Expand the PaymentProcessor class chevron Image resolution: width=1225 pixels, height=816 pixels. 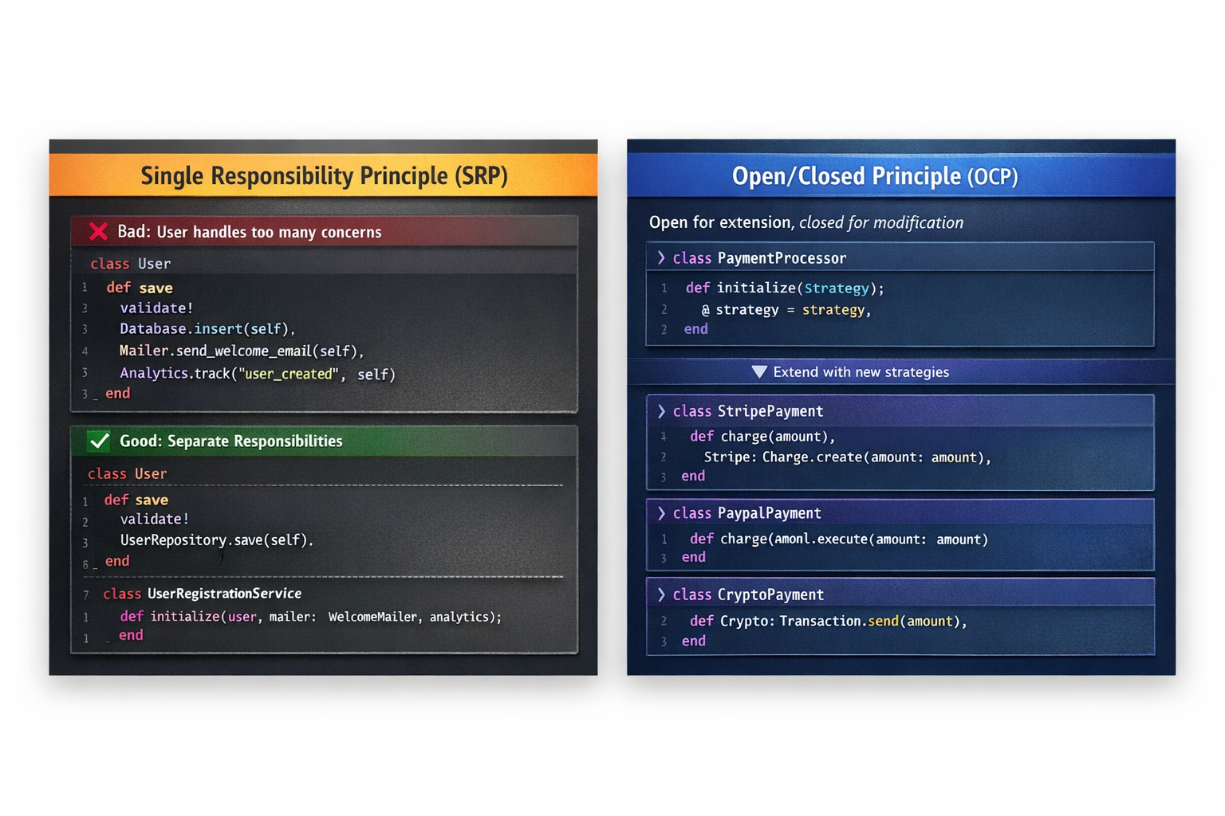pyautogui.click(x=661, y=258)
